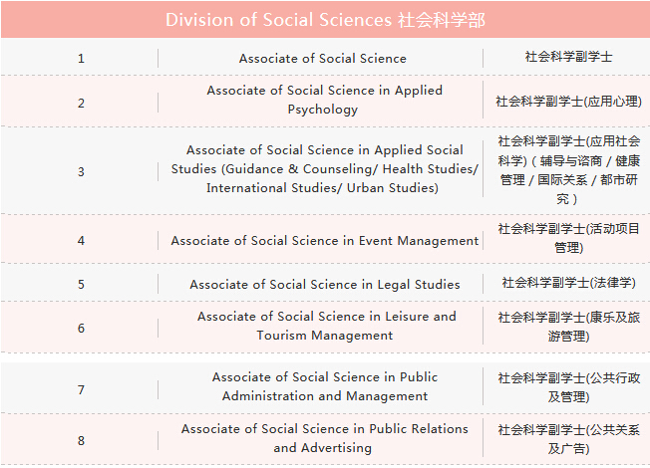The image size is (650, 468).
Task: Click row number 6 cell
Action: (x=81, y=328)
